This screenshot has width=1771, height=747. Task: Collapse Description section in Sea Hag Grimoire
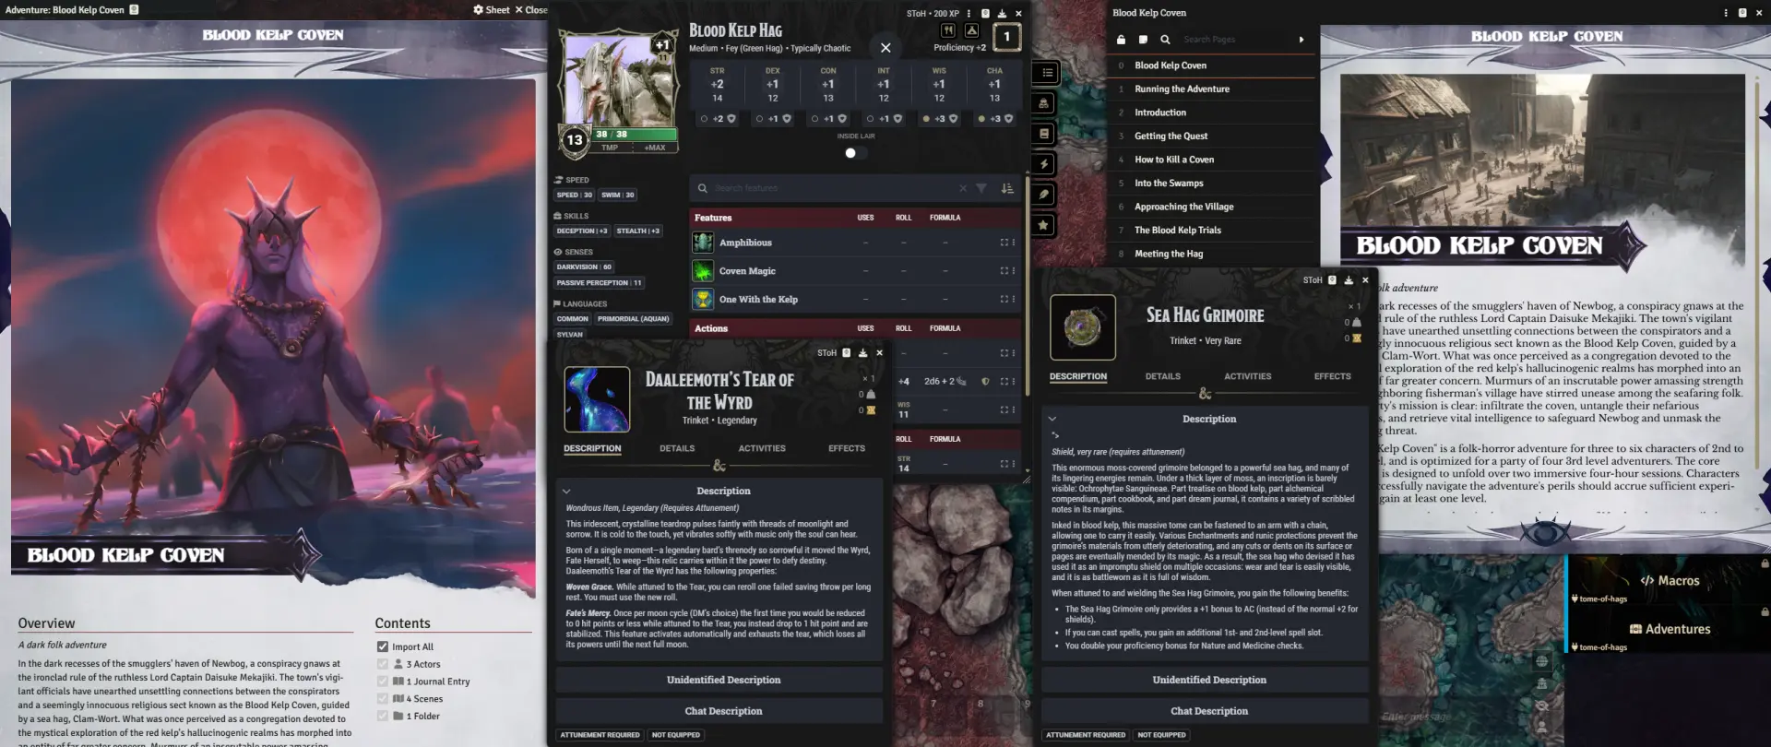pos(1052,419)
